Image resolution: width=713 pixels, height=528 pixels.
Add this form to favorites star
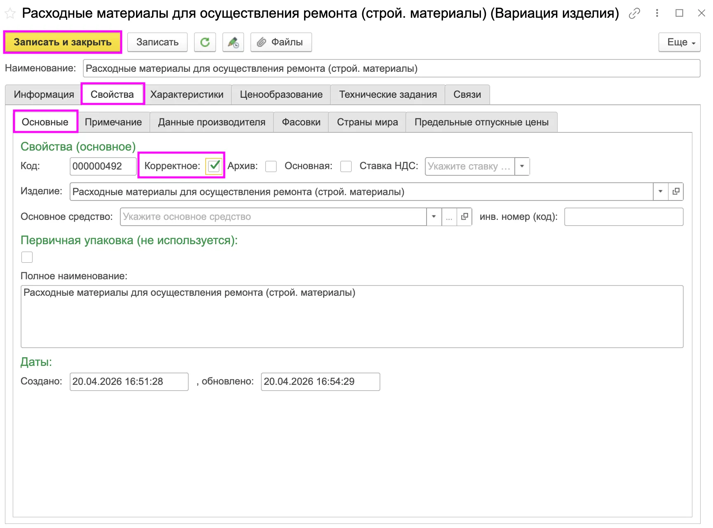[10, 14]
